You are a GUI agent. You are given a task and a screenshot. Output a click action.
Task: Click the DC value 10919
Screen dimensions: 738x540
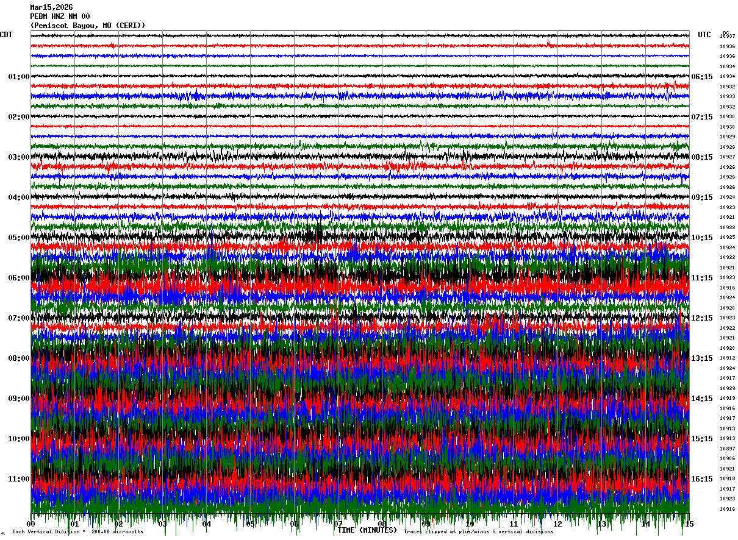click(727, 398)
